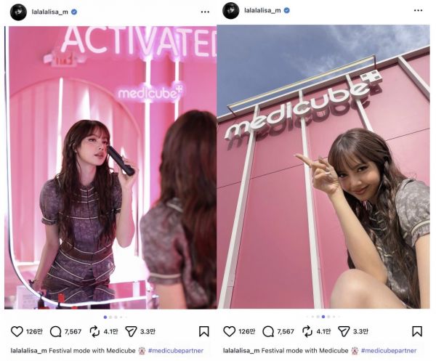This screenshot has height=361, width=436.
Task: Select the left post carousel page dots
Action: coord(115,317)
